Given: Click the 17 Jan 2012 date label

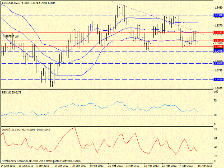Looking at the screenshot, I should [x=61, y=166].
